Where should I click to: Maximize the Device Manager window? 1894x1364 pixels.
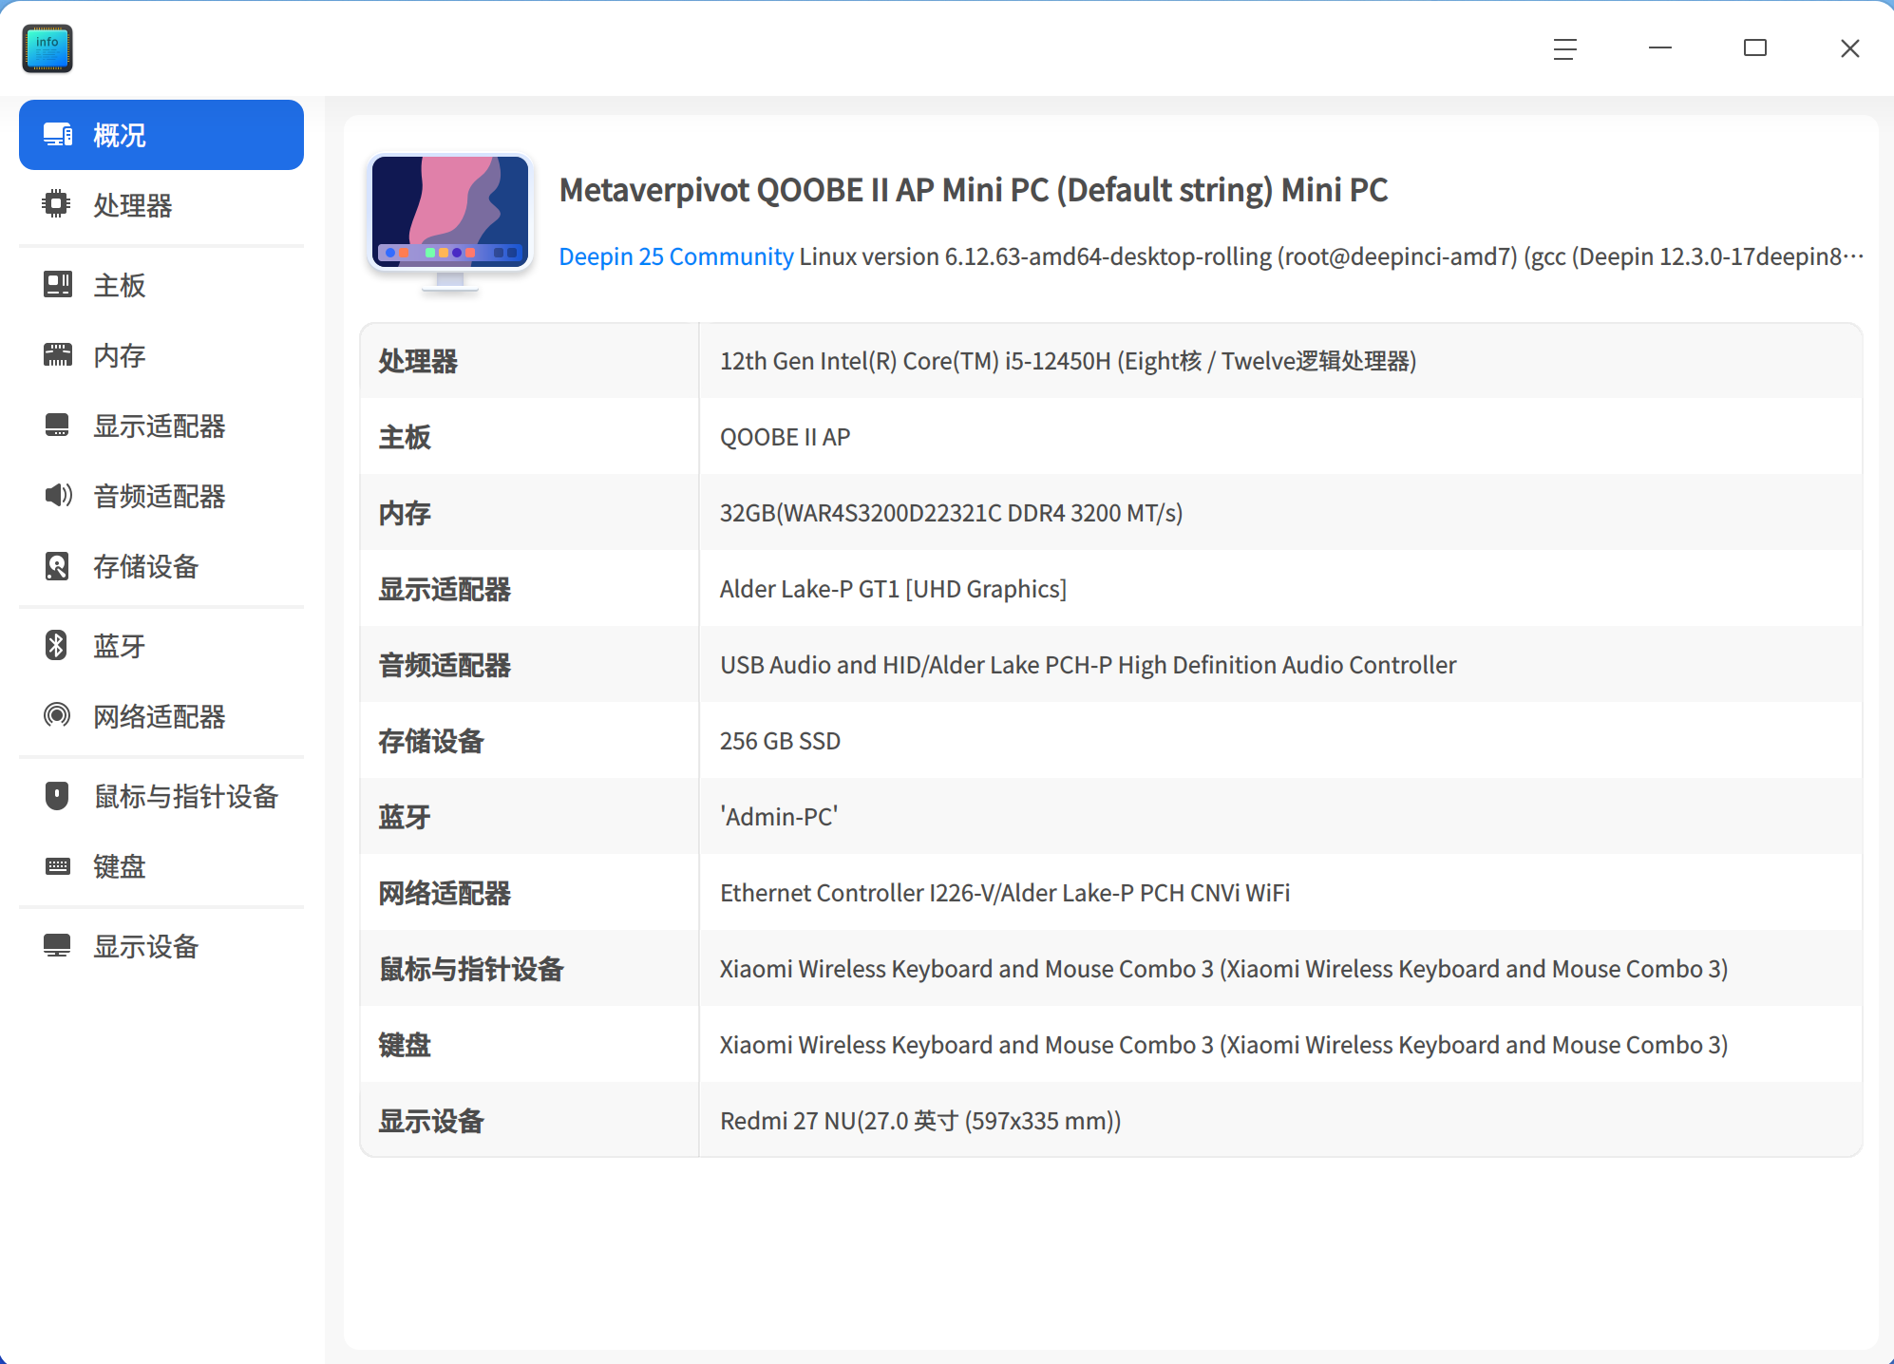click(x=1755, y=48)
